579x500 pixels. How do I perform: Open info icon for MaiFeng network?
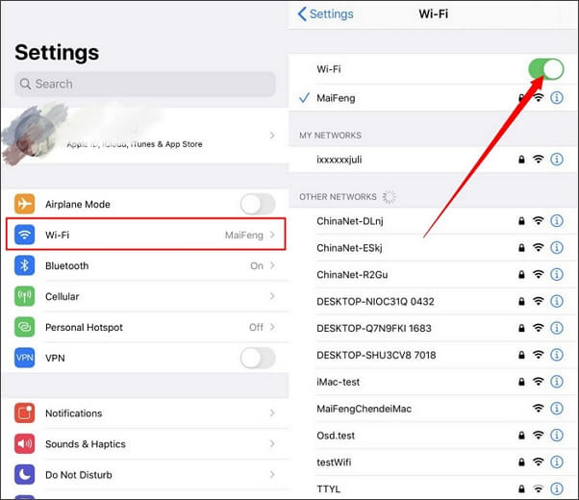557,98
